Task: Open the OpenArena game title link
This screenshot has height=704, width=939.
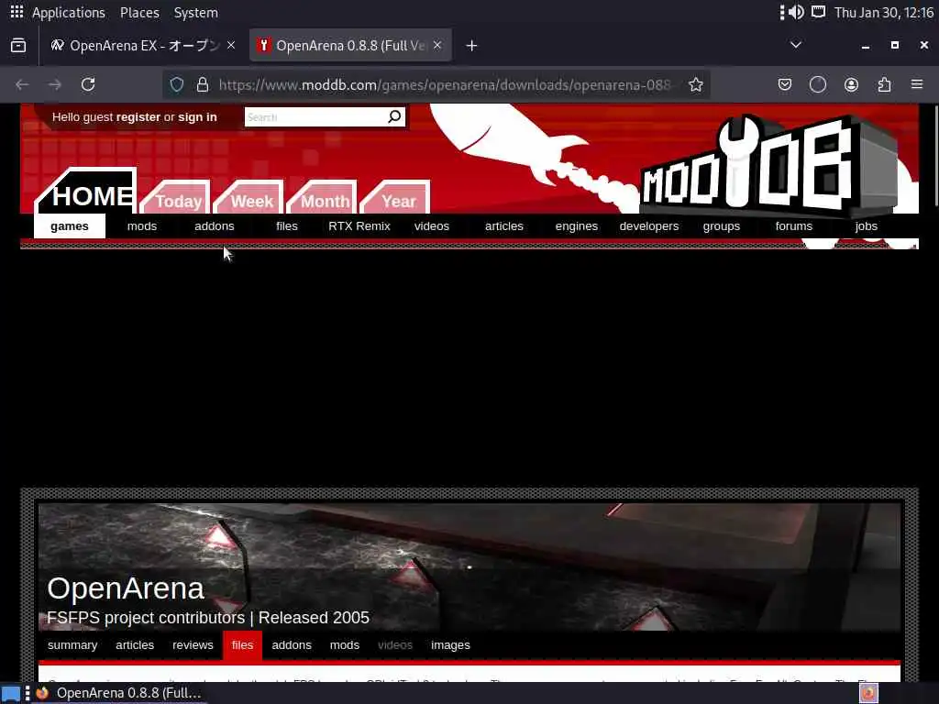Action: (x=126, y=588)
